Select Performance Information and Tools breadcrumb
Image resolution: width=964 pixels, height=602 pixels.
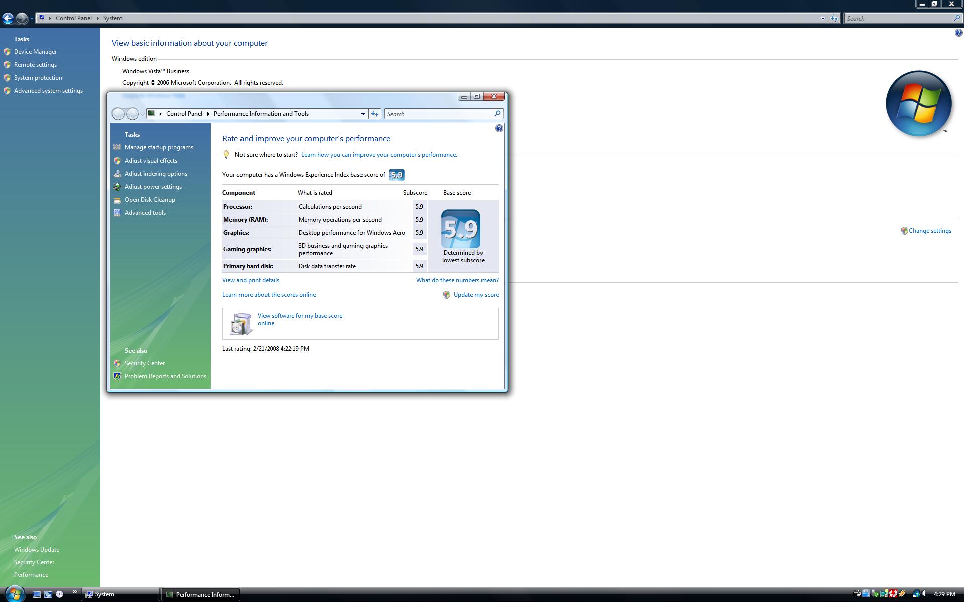coord(261,114)
